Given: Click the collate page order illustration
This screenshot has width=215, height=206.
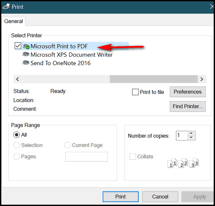Looking at the screenshot, I should tap(183, 163).
